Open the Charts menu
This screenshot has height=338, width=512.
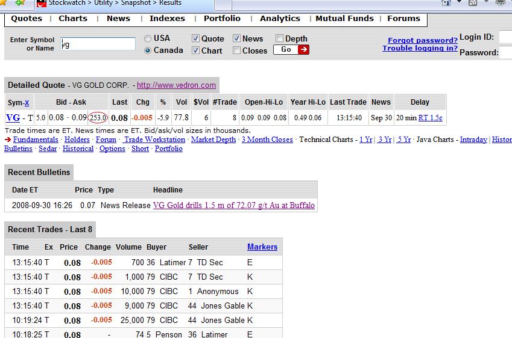[73, 19]
